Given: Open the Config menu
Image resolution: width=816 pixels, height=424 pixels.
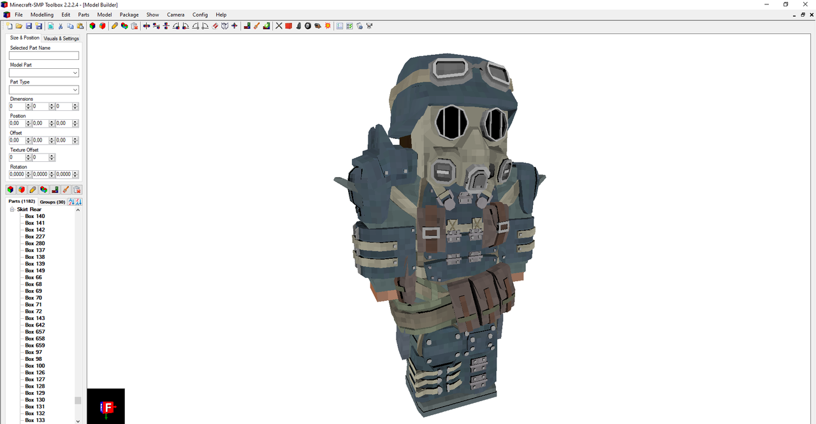Looking at the screenshot, I should [200, 15].
